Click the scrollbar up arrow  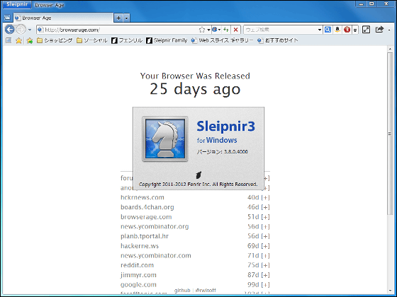click(x=390, y=49)
